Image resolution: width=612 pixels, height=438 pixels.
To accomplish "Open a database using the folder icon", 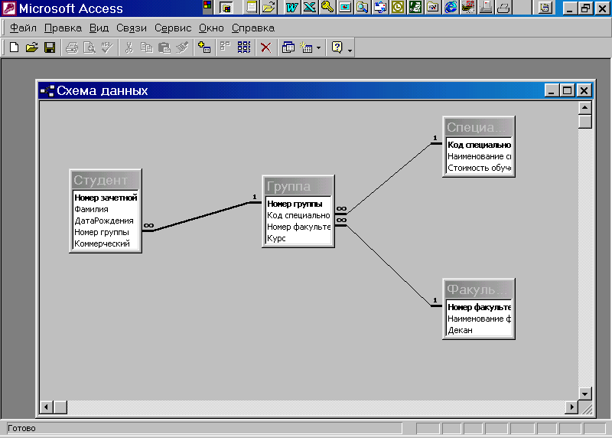I will pos(32,47).
